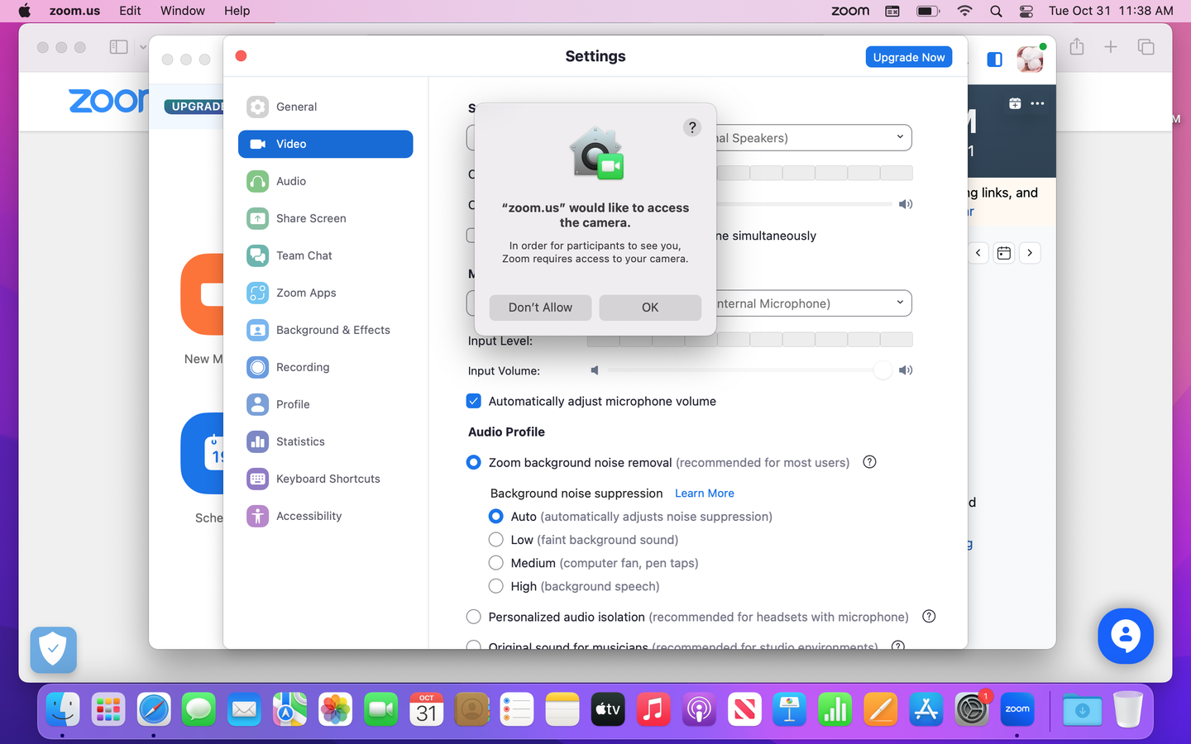Open the Recording settings panel
The image size is (1191, 744).
(303, 367)
